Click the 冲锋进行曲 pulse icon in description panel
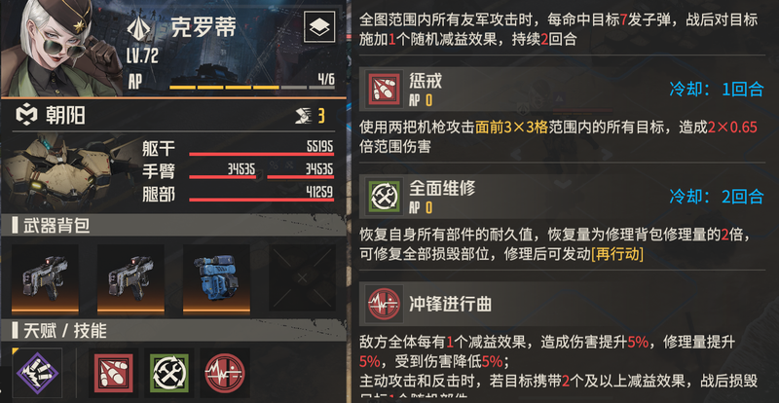The width and height of the screenshot is (779, 403). pyautogui.click(x=383, y=303)
